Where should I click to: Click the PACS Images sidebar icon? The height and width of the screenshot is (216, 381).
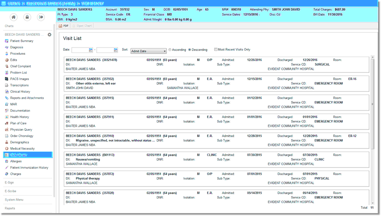[x=7, y=79]
